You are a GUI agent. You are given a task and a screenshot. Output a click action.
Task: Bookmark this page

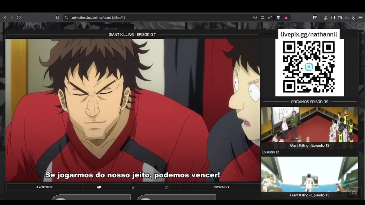click(57, 18)
